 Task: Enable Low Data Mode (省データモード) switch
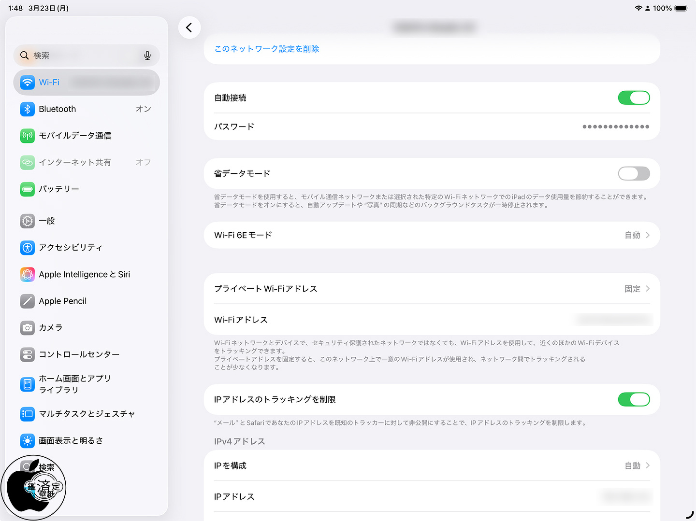pyautogui.click(x=633, y=173)
